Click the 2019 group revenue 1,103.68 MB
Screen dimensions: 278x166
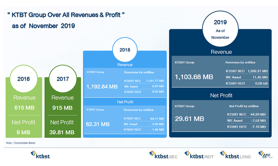(194, 77)
